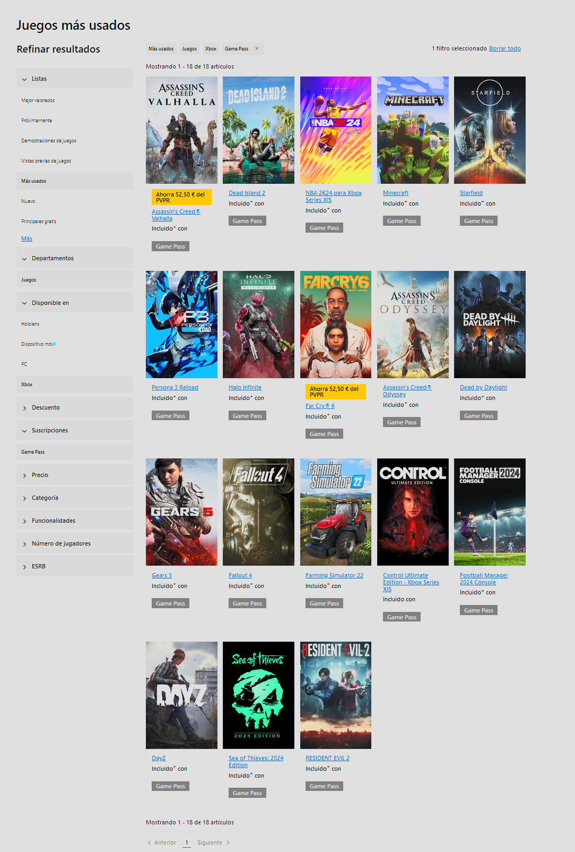This screenshot has height=852, width=575.
Task: Click Game Pass badge under Fallout 4
Action: coord(247,603)
